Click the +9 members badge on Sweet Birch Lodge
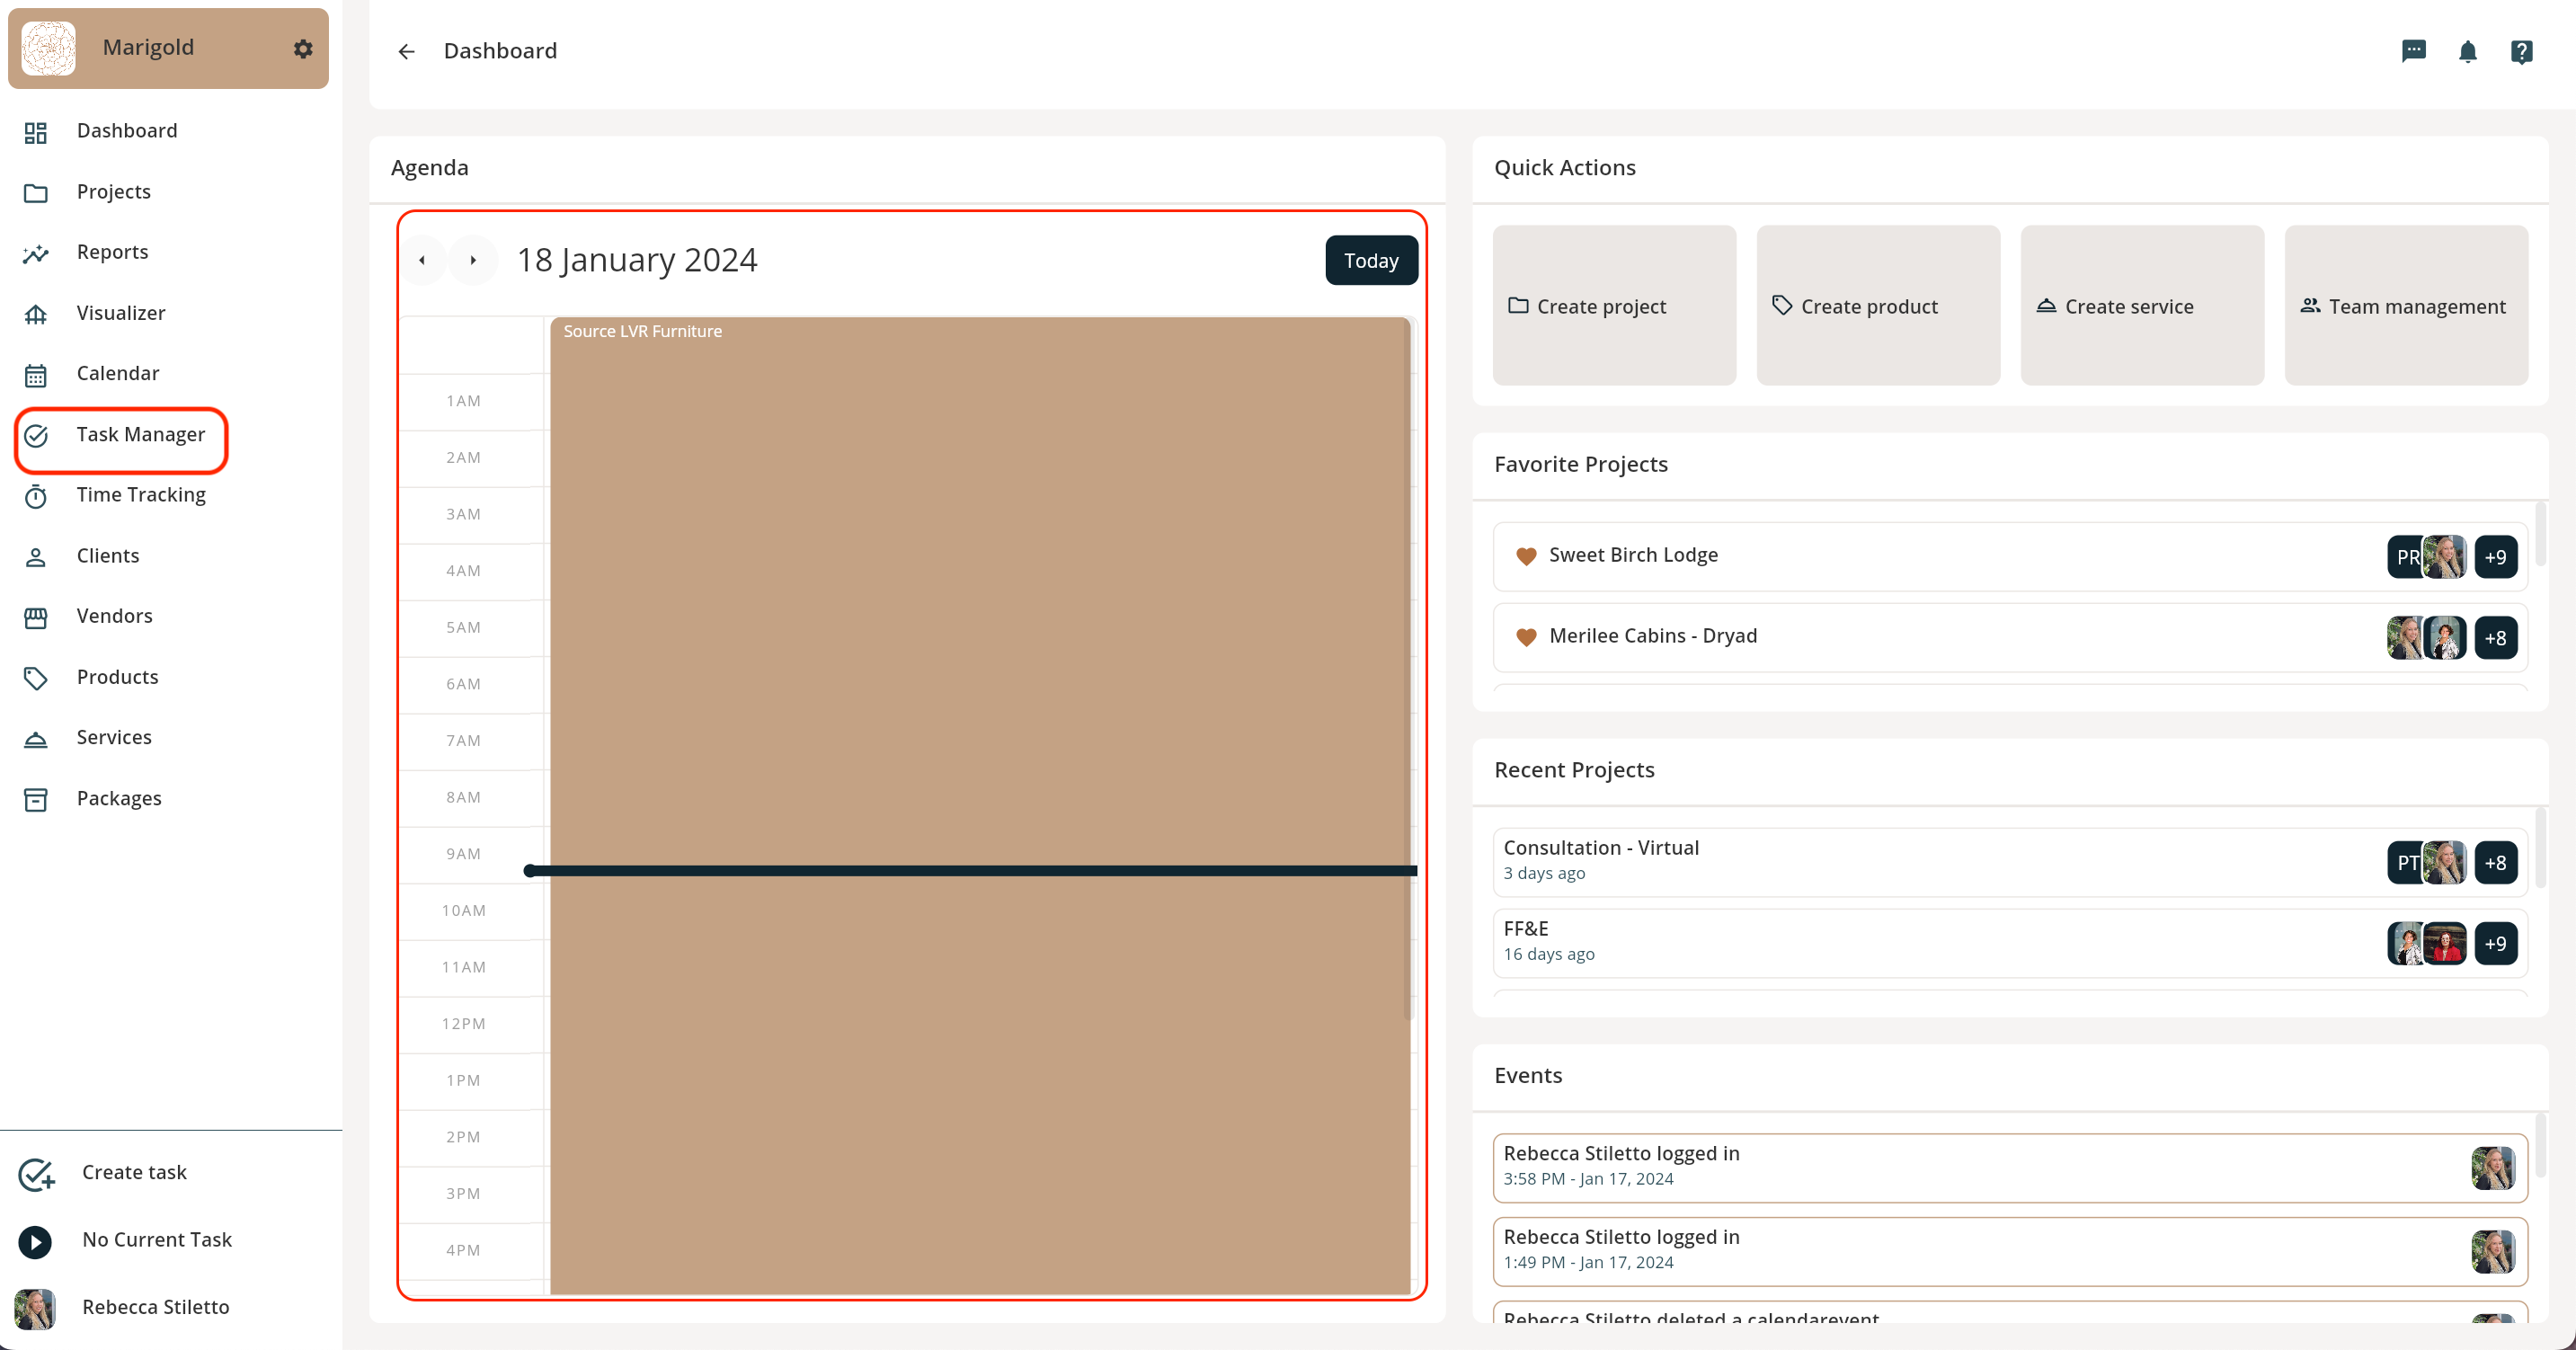Image resolution: width=2576 pixels, height=1350 pixels. point(2495,557)
